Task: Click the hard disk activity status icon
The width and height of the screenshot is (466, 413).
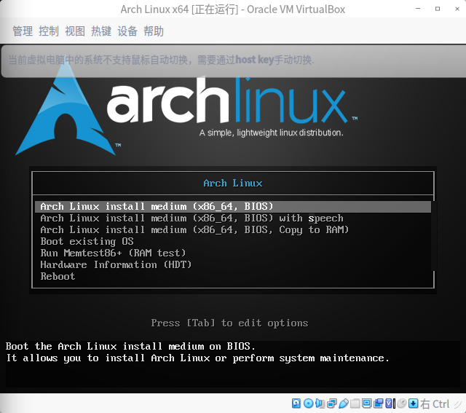Action: pyautogui.click(x=296, y=404)
